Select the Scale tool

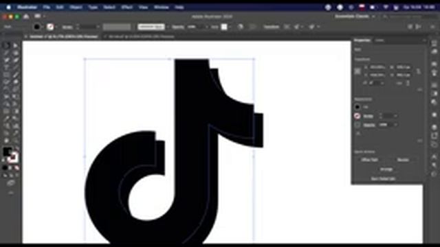15,89
